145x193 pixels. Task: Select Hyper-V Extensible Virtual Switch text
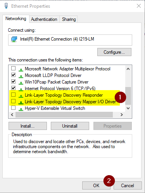click(x=55, y=108)
